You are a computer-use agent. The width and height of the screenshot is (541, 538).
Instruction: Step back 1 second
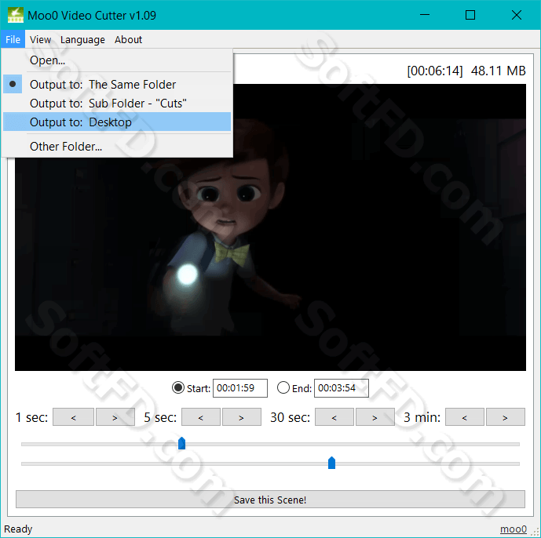pos(73,417)
